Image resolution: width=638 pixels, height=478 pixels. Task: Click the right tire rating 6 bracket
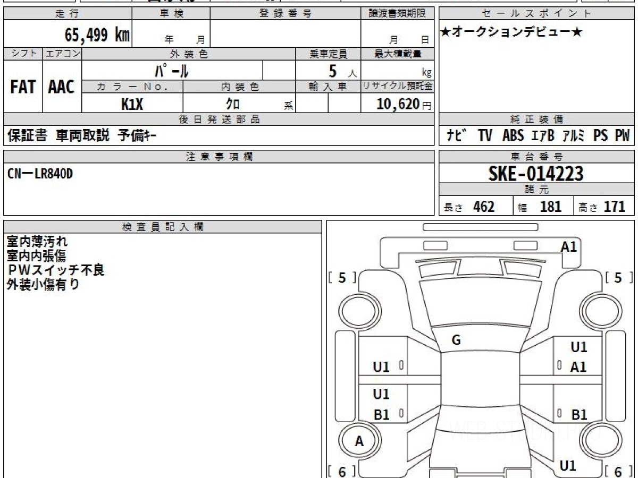click(x=618, y=472)
